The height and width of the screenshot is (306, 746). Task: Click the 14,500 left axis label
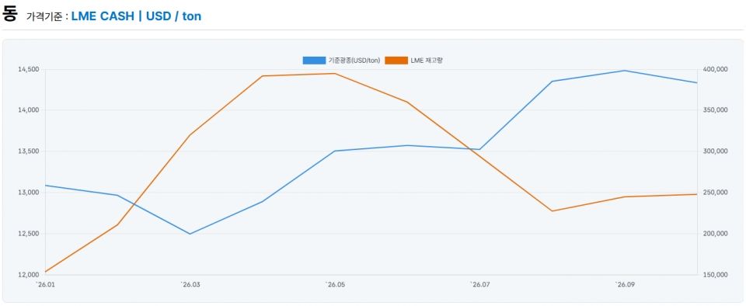[28, 69]
